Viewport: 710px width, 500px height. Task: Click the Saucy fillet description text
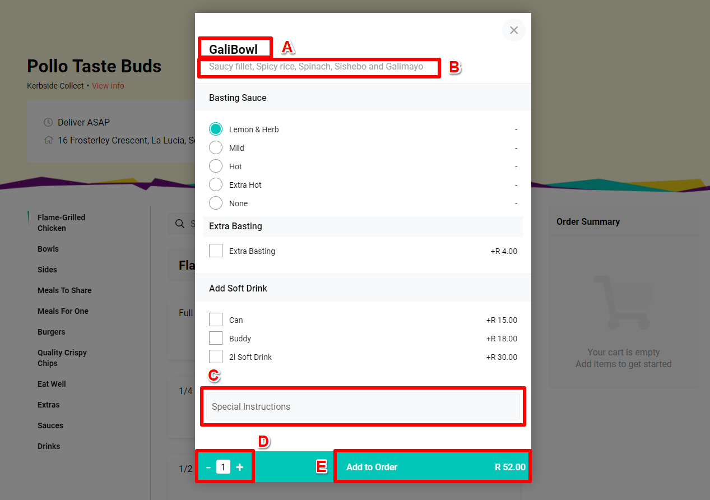[316, 66]
